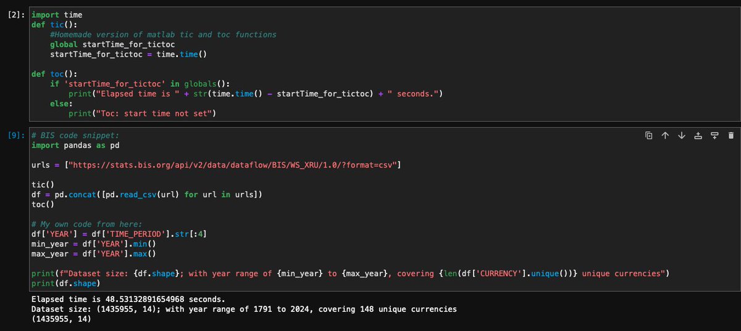The width and height of the screenshot is (741, 331).
Task: Click output 'Elapsed time is 48.53132891654968 seconds.'
Action: pyautogui.click(x=128, y=299)
